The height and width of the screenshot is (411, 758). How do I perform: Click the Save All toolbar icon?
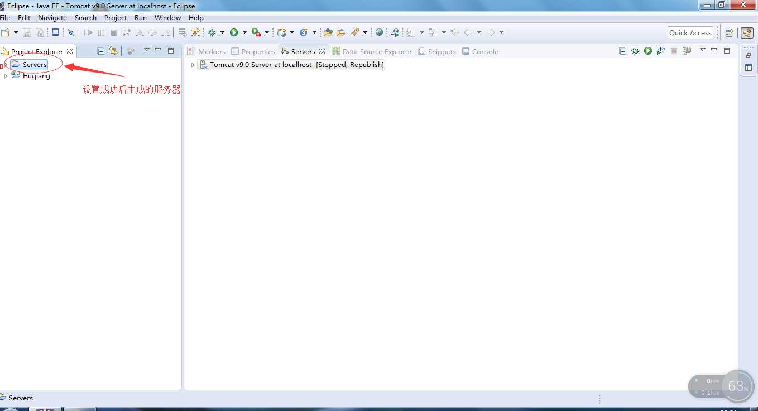(x=40, y=32)
